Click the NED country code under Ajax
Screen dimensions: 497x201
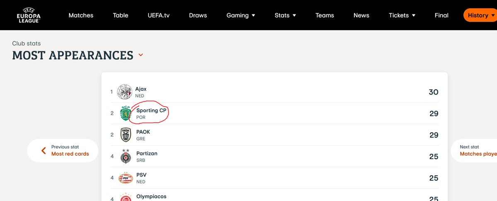(x=140, y=96)
